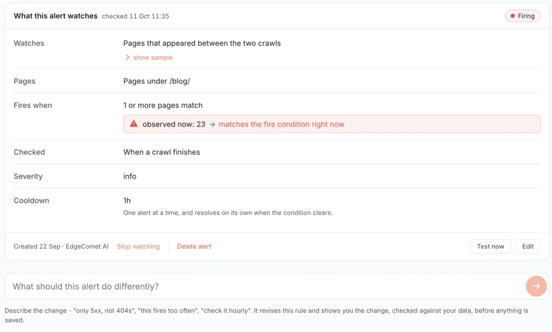This screenshot has width=552, height=332.
Task: Click the 'Cooldown' row label
Action: [x=31, y=201]
